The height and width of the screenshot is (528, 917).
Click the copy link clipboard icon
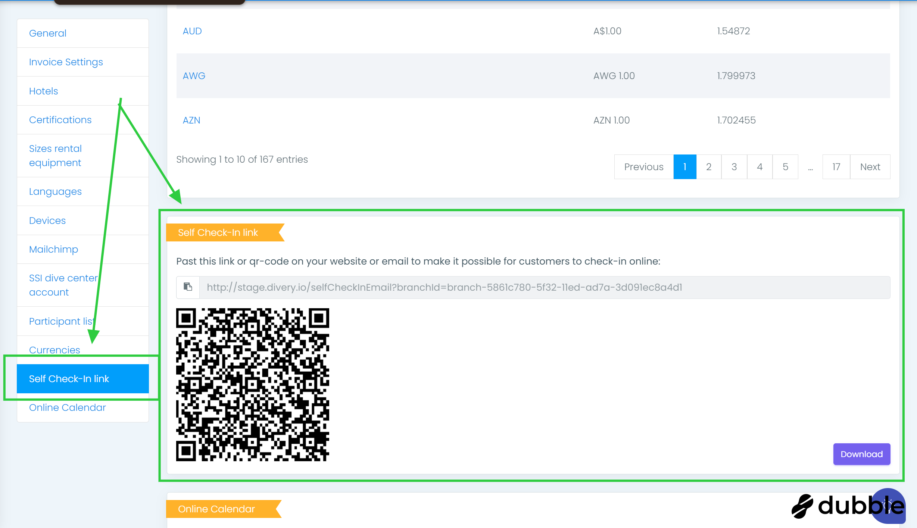click(188, 287)
